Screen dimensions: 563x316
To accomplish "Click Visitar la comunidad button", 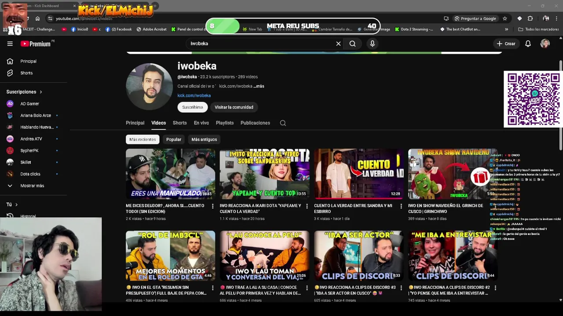I will coord(234,107).
